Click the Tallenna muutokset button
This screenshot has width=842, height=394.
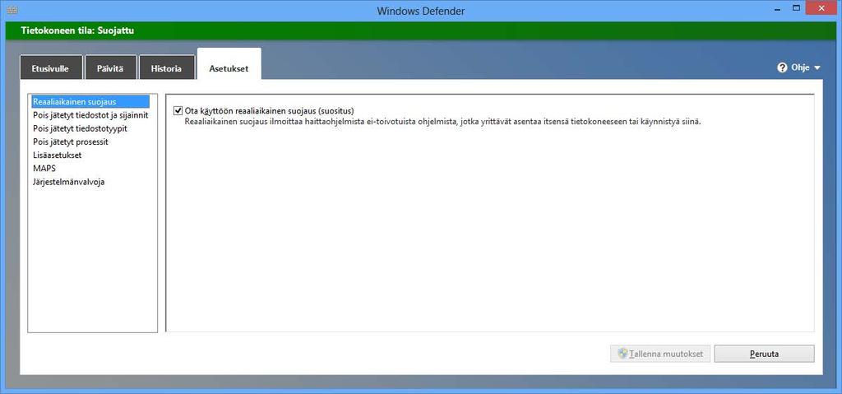(x=660, y=354)
